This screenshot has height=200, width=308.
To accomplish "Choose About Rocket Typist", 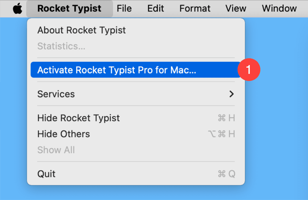I will [136, 30].
